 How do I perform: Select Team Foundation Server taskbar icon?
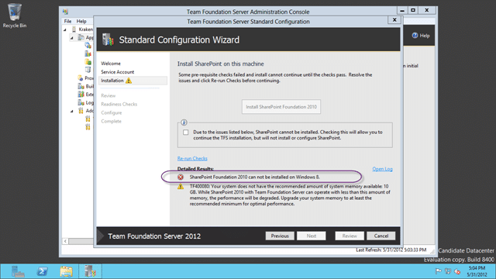[x=90, y=271]
